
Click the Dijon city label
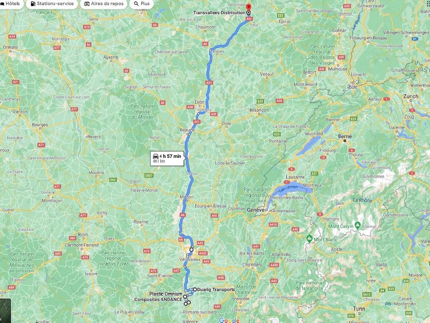[200, 102]
